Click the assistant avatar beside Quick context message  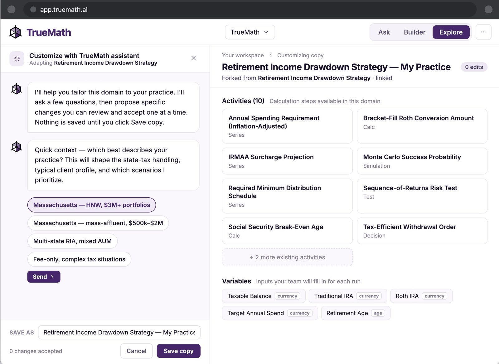click(16, 147)
